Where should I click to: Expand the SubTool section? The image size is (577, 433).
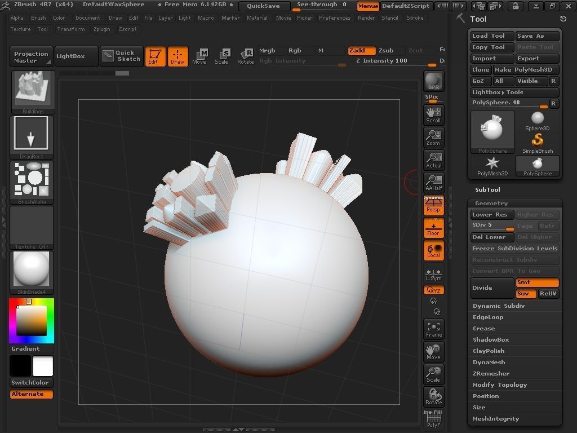pos(487,189)
